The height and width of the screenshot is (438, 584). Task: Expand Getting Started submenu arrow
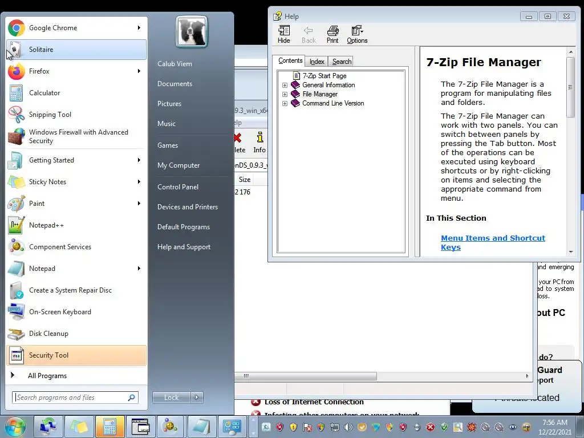tap(139, 160)
